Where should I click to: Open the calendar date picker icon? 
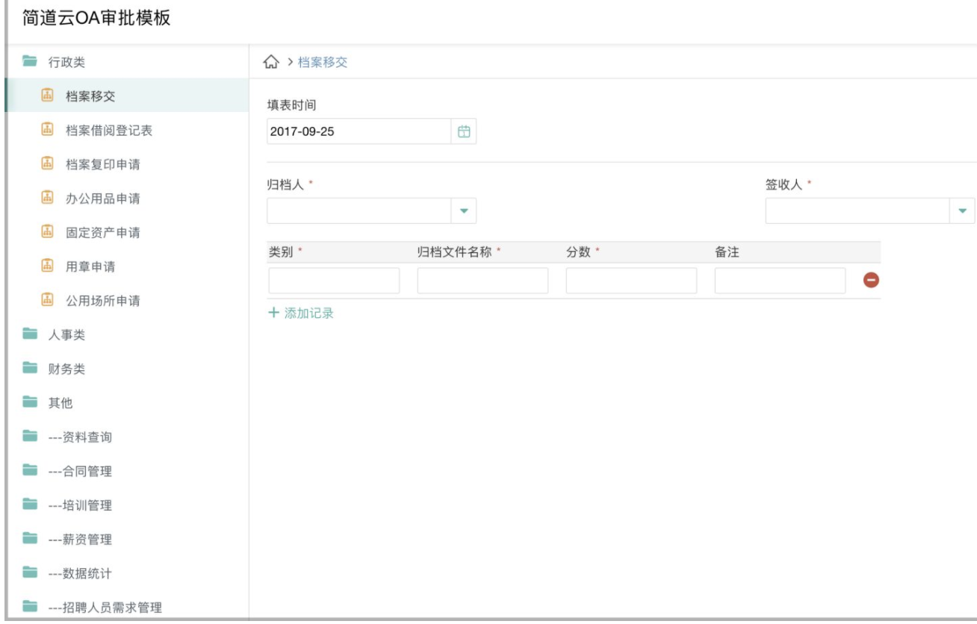pyautogui.click(x=464, y=131)
